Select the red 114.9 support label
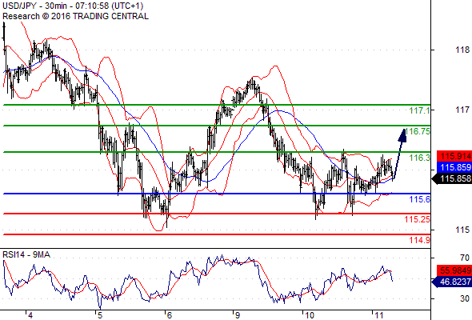The height and width of the screenshot is (320, 472). pos(420,240)
